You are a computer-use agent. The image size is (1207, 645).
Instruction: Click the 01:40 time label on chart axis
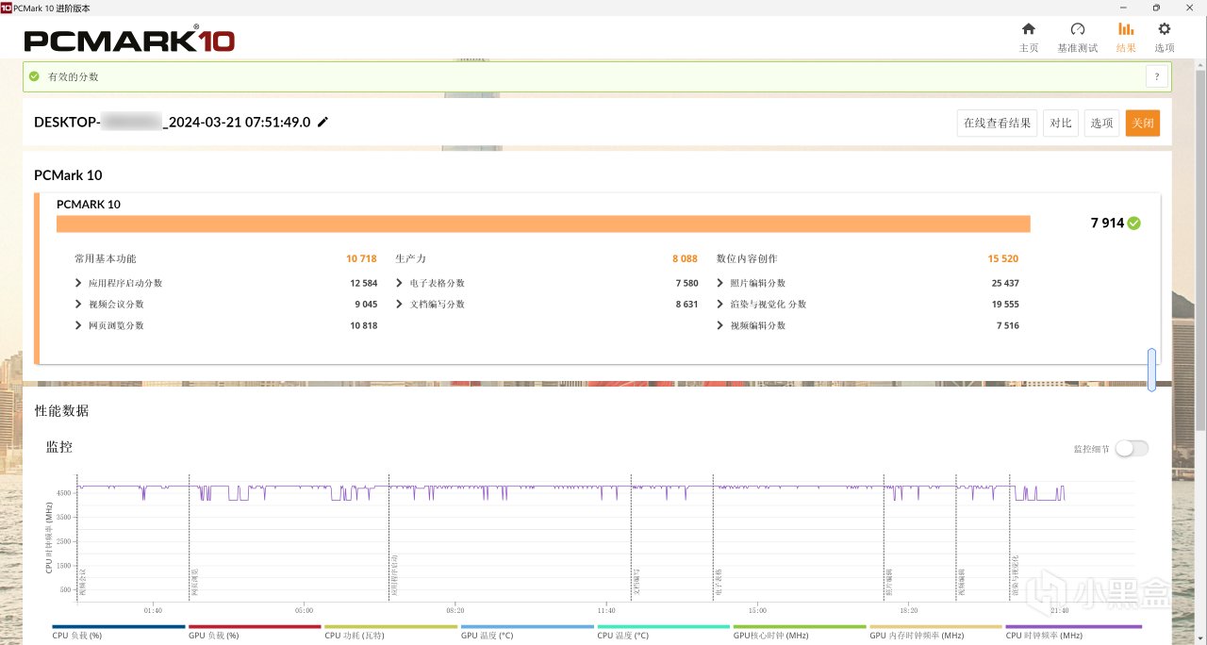pos(153,610)
